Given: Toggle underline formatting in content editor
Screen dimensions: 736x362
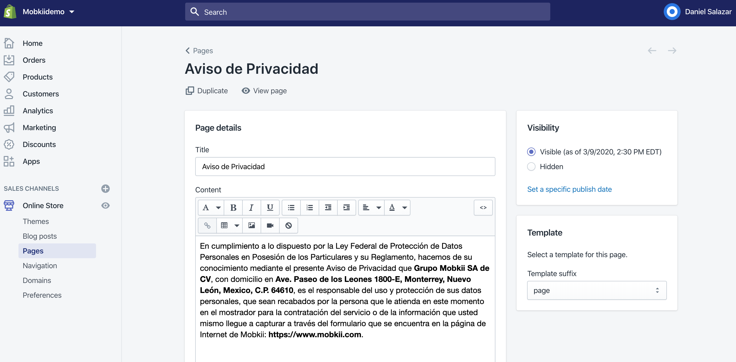Looking at the screenshot, I should 270,208.
